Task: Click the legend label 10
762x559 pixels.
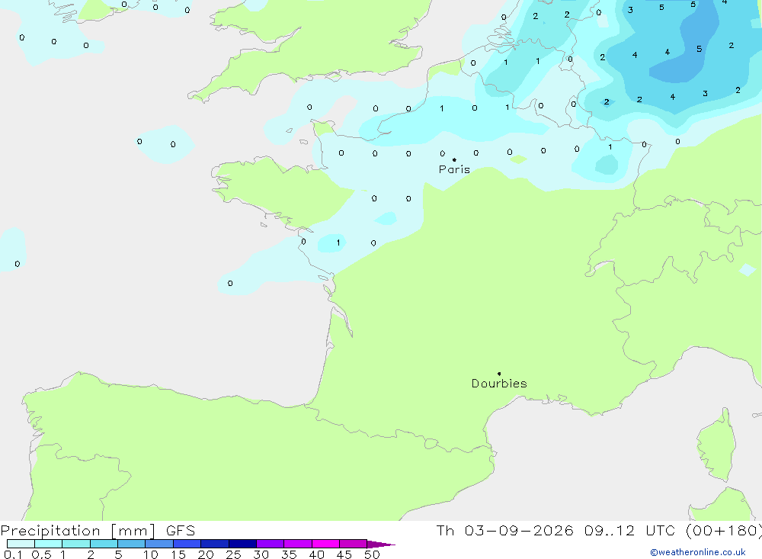Action: tap(151, 554)
